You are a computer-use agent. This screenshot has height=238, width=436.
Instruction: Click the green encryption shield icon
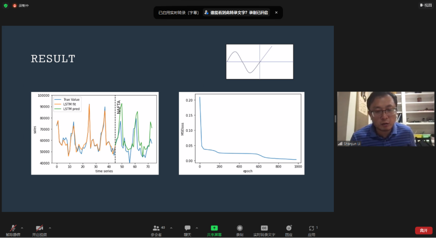(x=6, y=6)
